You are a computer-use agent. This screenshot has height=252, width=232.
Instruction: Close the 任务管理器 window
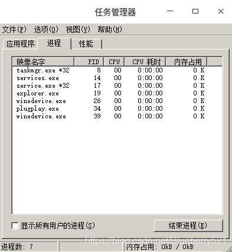[221, 11]
